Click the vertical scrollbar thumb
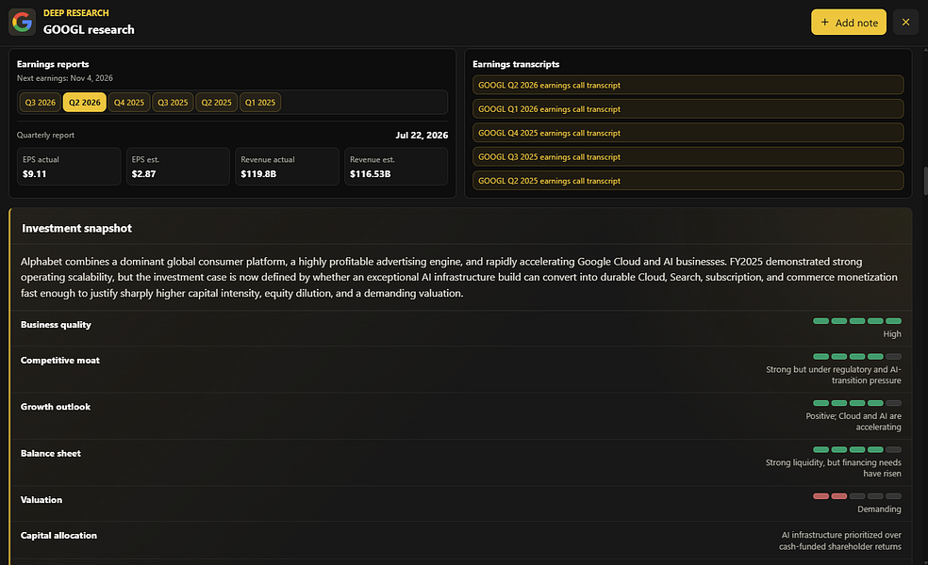 pyautogui.click(x=925, y=181)
